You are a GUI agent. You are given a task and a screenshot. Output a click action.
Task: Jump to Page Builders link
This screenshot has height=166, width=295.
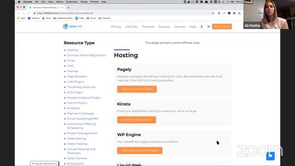coord(77,77)
